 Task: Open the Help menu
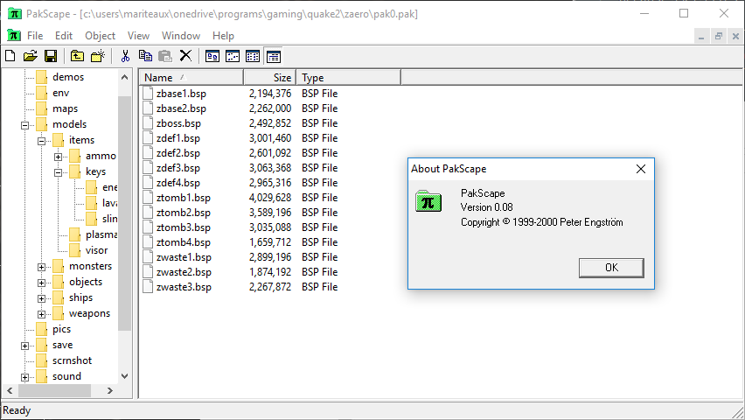click(223, 36)
